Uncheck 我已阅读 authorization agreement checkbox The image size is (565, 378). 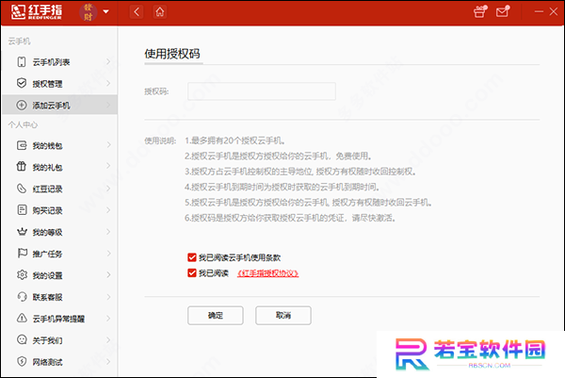point(192,273)
